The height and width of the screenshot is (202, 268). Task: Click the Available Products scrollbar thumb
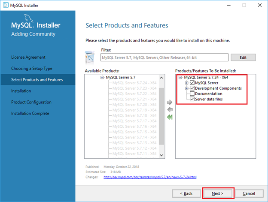(161, 116)
